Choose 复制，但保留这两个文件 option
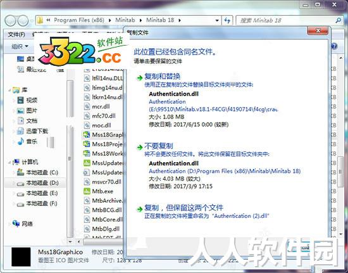This screenshot has width=348, height=273. tap(183, 208)
